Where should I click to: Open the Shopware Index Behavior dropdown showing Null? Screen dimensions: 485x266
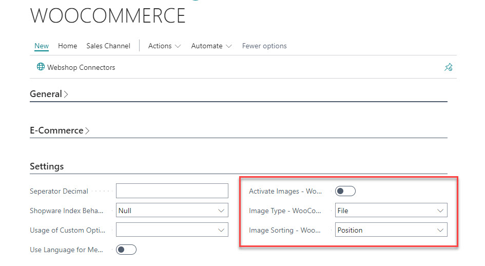[x=172, y=211]
